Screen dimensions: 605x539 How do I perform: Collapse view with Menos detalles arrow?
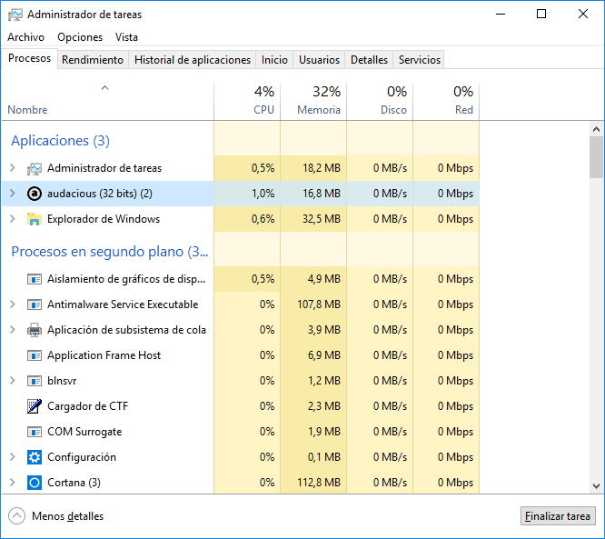point(17,516)
